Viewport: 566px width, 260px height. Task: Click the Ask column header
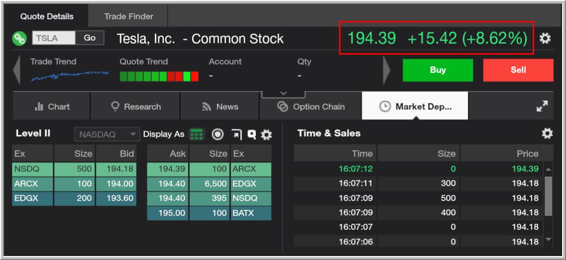coord(167,154)
